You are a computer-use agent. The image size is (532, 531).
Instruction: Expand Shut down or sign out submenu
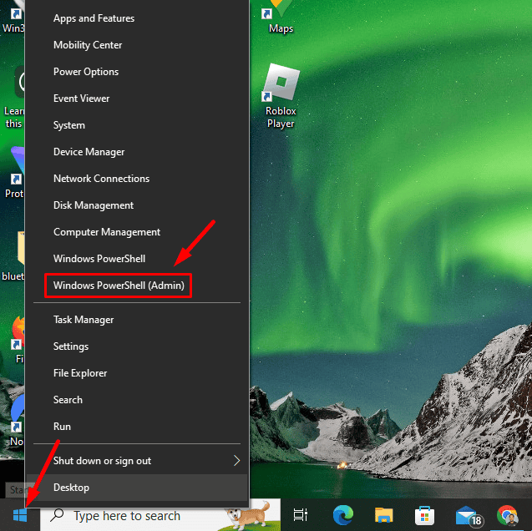coord(137,461)
